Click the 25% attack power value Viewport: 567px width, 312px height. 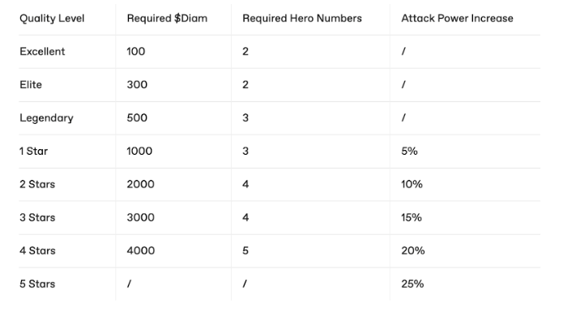click(x=412, y=284)
